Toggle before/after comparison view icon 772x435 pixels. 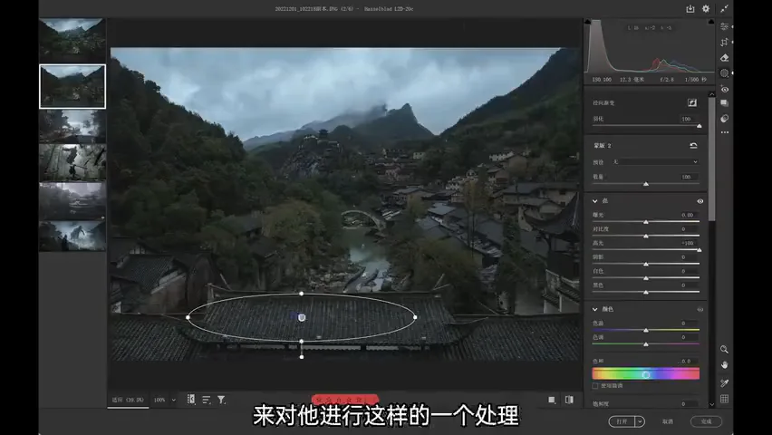[x=569, y=400]
